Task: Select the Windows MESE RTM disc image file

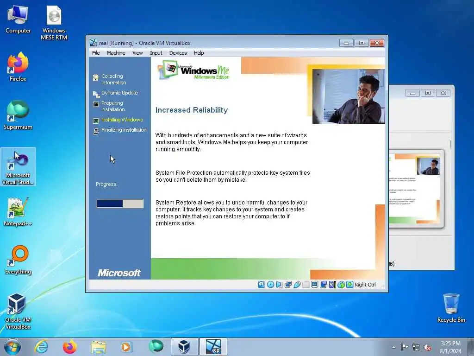Action: click(x=54, y=23)
